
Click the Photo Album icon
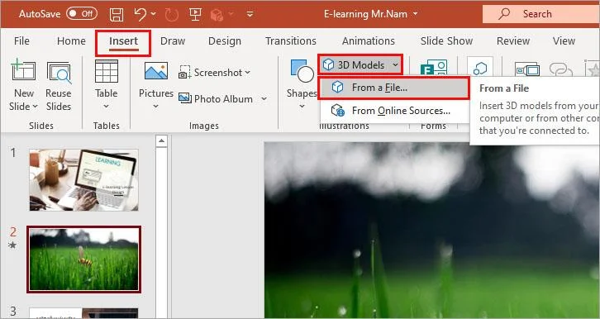[x=185, y=98]
